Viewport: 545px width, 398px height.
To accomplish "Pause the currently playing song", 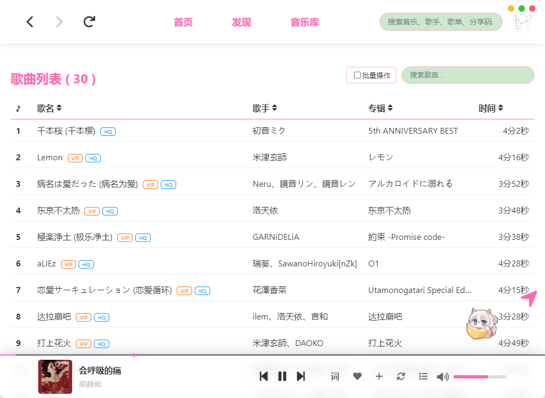I will [282, 376].
